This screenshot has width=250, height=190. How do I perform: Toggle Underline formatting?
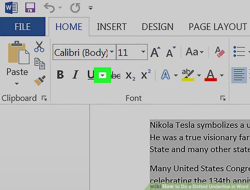click(90, 75)
